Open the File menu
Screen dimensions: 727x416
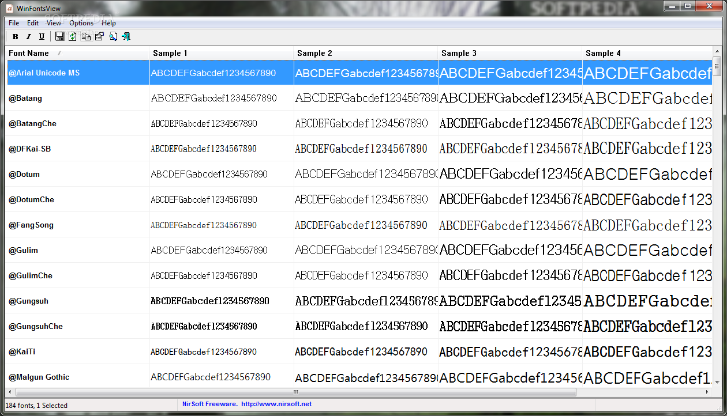14,23
